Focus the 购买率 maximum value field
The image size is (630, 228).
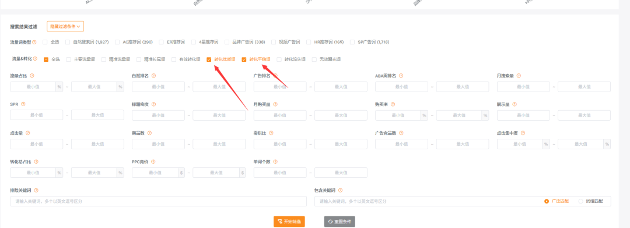pos(459,115)
